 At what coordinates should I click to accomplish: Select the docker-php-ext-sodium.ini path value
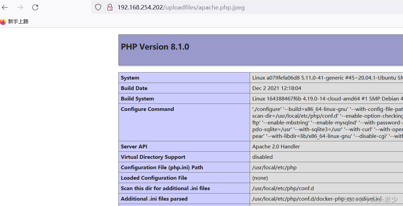[x=316, y=199]
